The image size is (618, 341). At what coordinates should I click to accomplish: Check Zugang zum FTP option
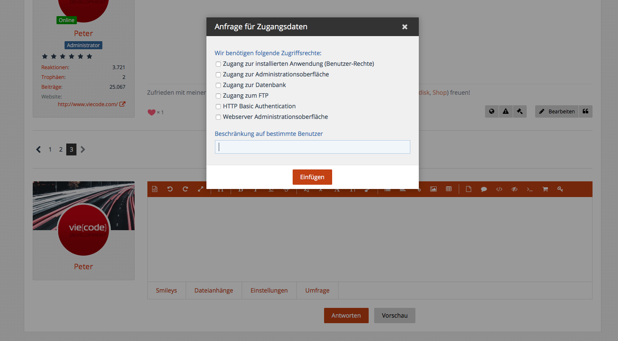[218, 96]
